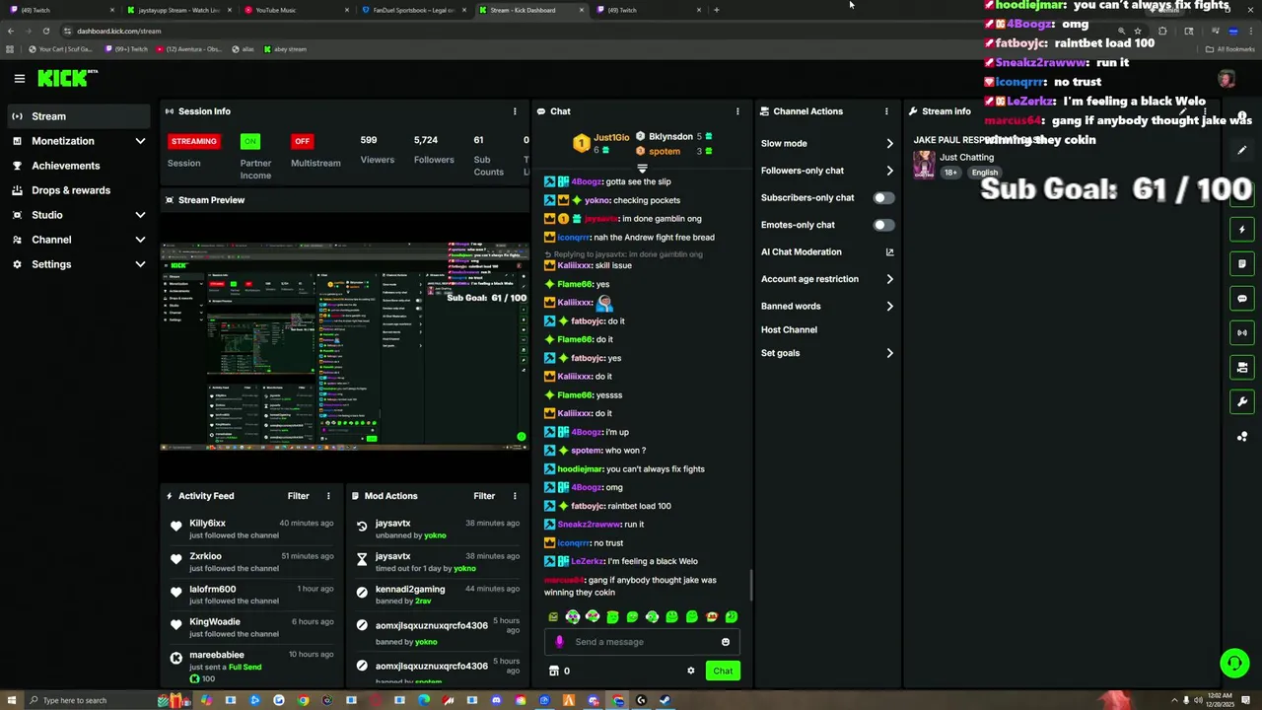Switch to the FanDuel Sportsbook browser tab

point(413,10)
